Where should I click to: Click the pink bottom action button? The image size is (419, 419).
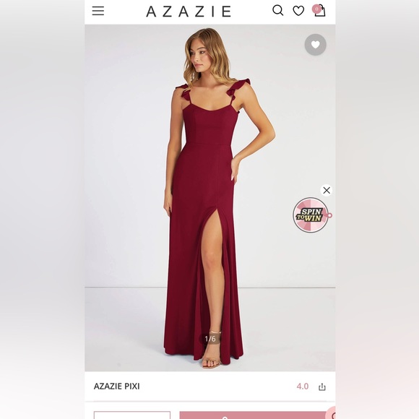point(253,415)
